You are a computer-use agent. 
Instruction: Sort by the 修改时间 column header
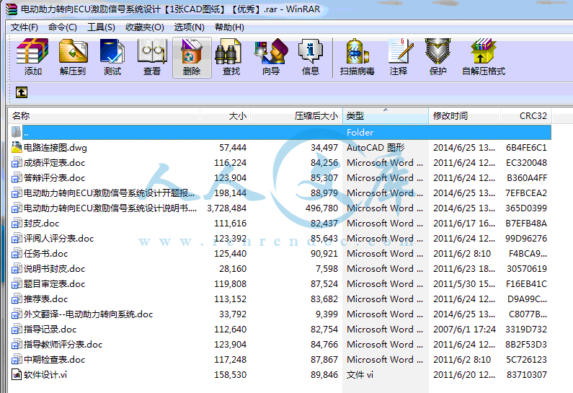(464, 116)
